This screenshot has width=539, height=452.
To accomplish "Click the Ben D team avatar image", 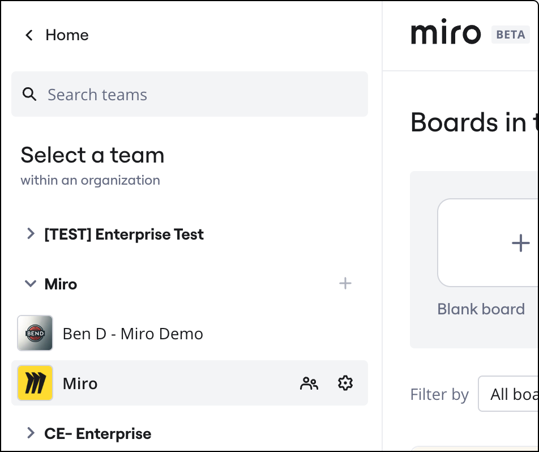I will coord(35,333).
